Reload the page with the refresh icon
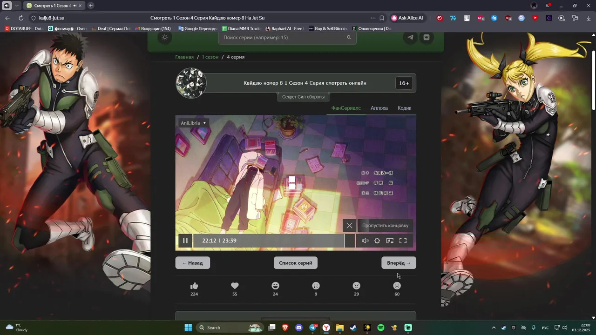The width and height of the screenshot is (596, 335). [x=21, y=18]
